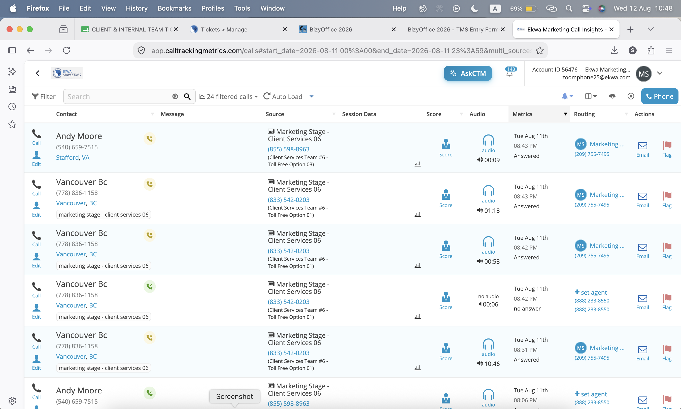This screenshot has height=409, width=681.
Task: Open the Auto Load options arrow
Action: point(312,96)
